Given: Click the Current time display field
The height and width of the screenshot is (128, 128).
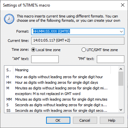Looking at the screenshot, I should [78, 41].
